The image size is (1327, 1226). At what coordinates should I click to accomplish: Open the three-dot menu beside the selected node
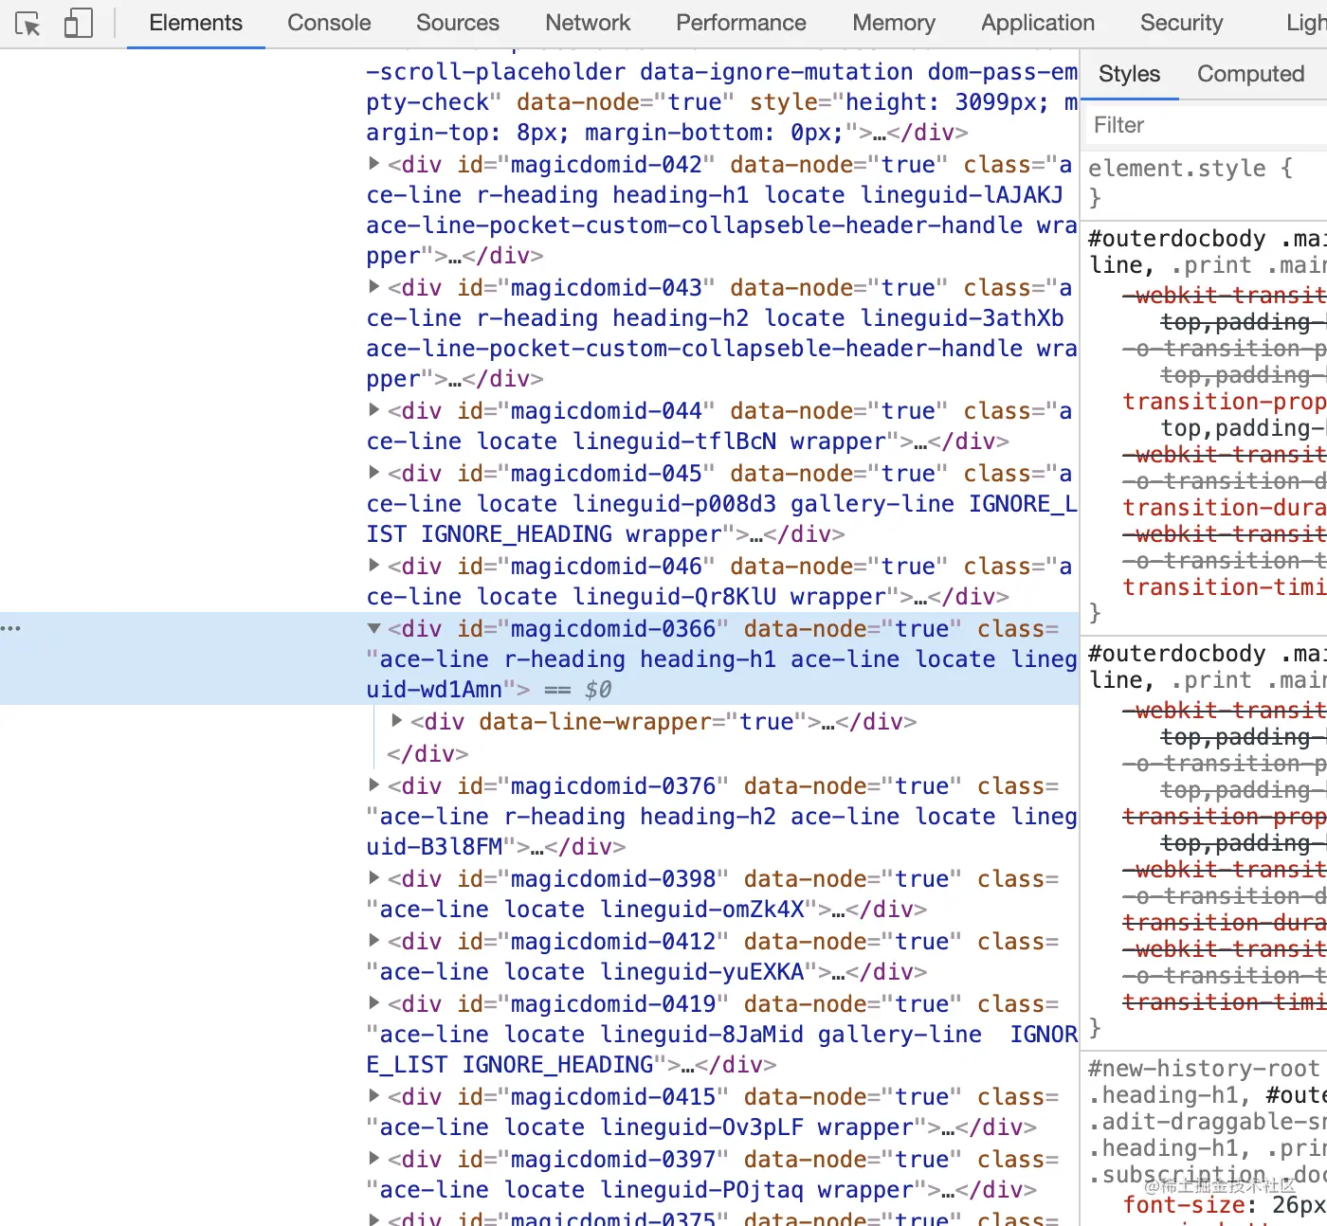pos(10,628)
